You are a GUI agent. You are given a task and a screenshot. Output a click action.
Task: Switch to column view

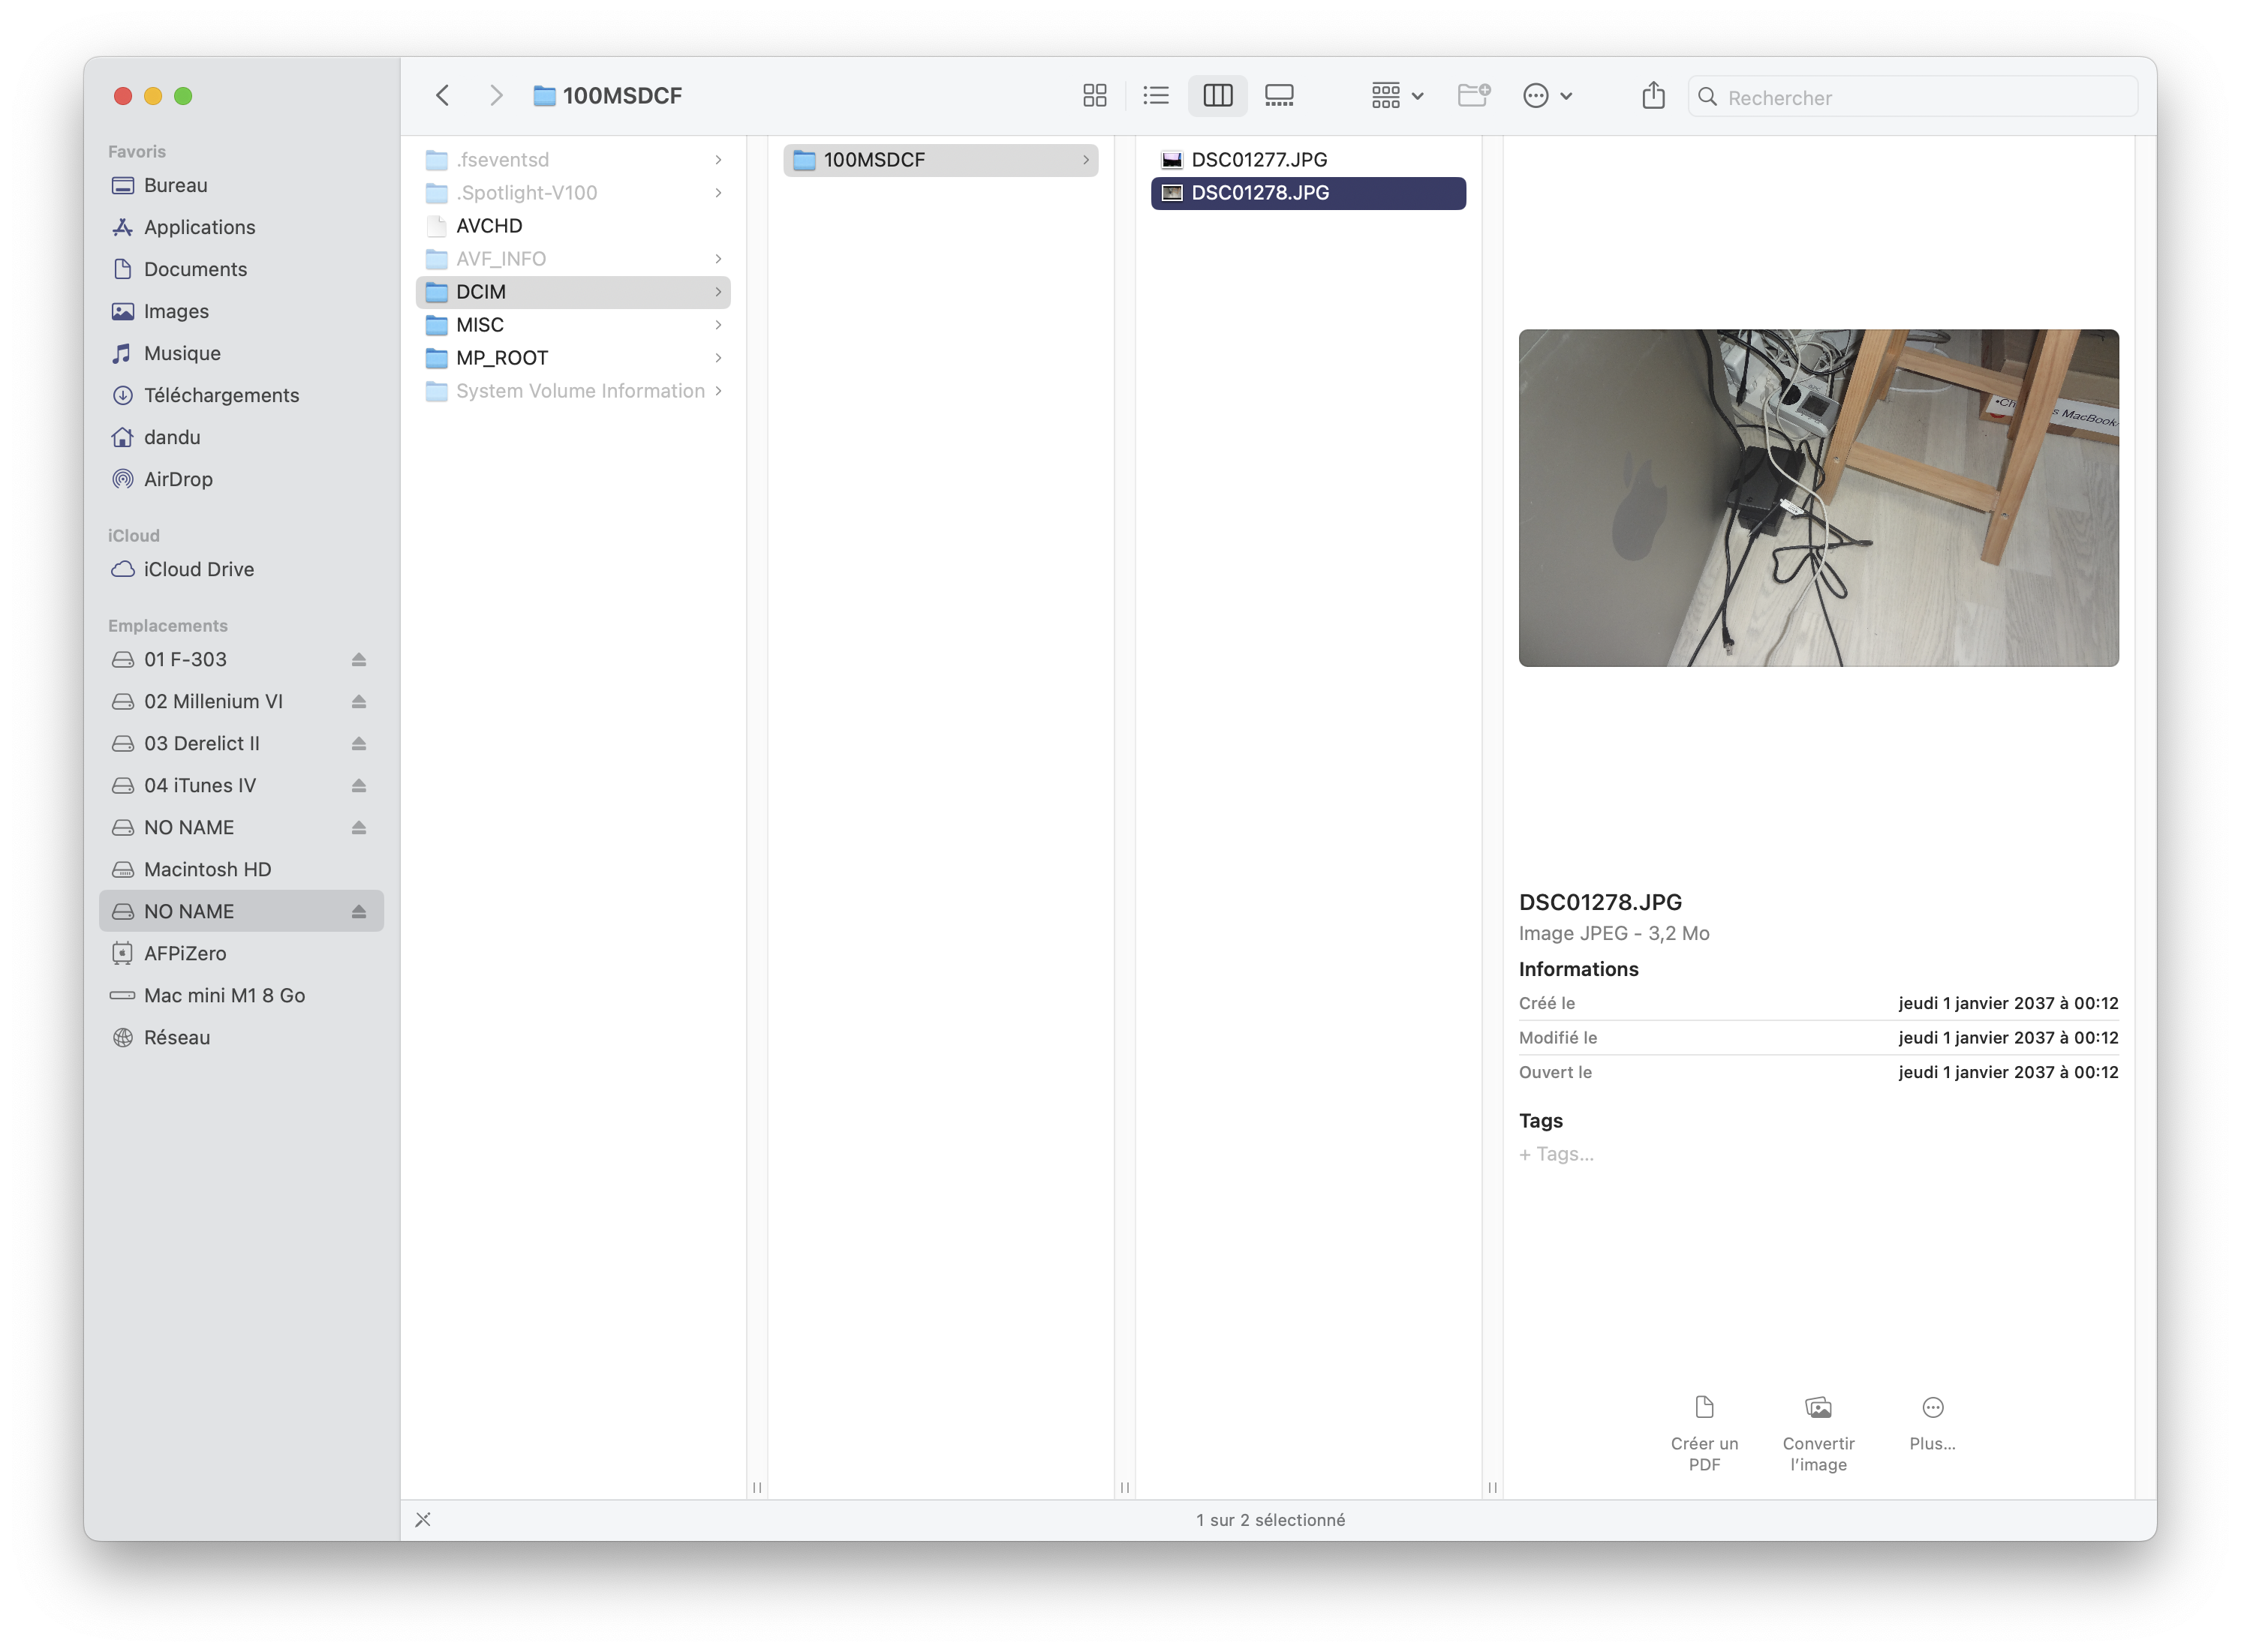pos(1217,96)
